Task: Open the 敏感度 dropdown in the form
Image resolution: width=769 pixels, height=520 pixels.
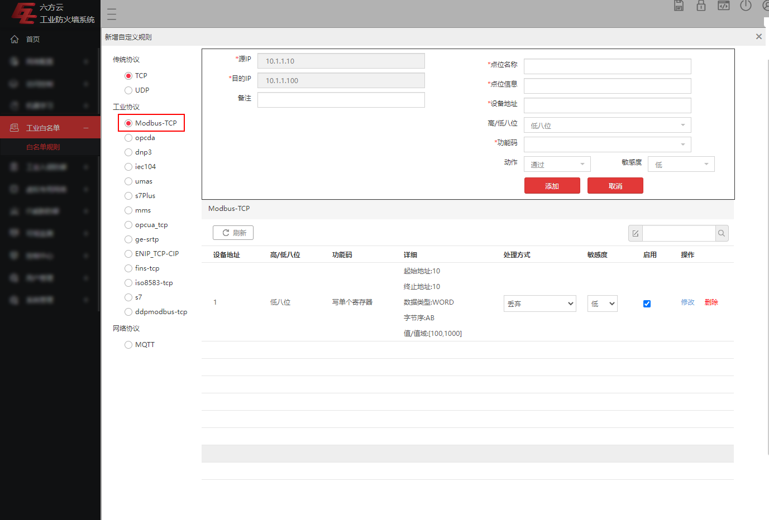Action: tap(681, 164)
